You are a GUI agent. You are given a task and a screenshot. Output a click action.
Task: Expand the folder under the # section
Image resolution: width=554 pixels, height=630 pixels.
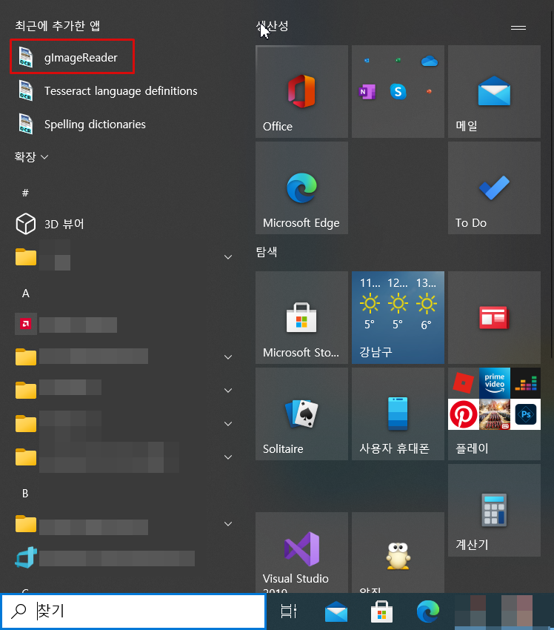point(228,257)
